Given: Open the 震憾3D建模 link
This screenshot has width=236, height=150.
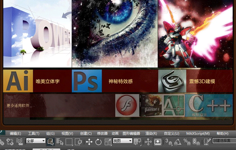Looking at the screenshot, I should pos(202,81).
